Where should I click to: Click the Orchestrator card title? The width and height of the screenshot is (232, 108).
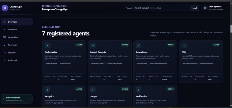point(51,52)
